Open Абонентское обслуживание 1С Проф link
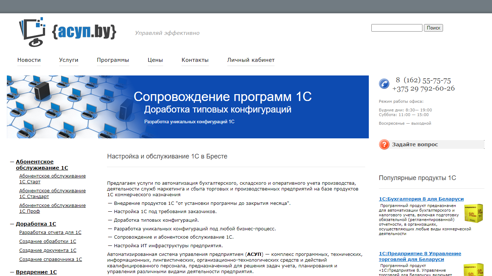This screenshot has height=276, width=492. pos(53,208)
